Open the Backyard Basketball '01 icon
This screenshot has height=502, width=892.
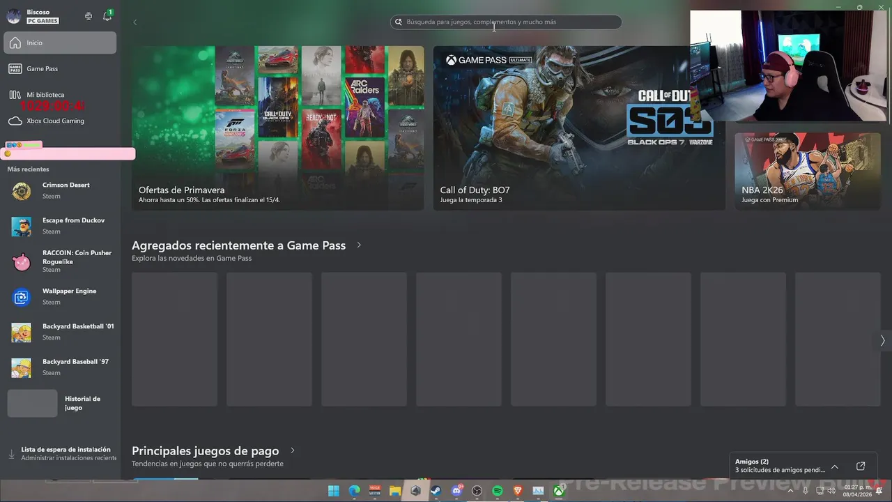pos(22,332)
